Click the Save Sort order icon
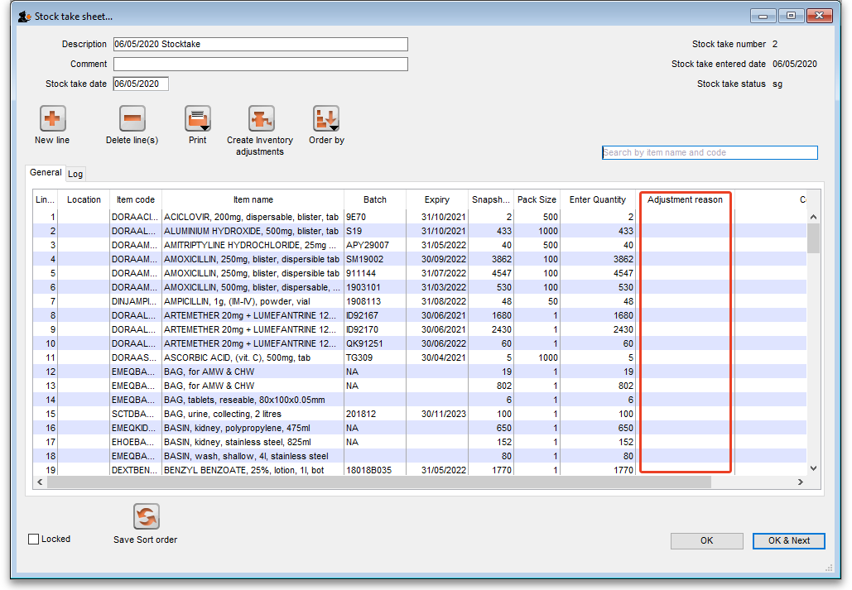Viewport: 852px width, 590px height. (147, 517)
